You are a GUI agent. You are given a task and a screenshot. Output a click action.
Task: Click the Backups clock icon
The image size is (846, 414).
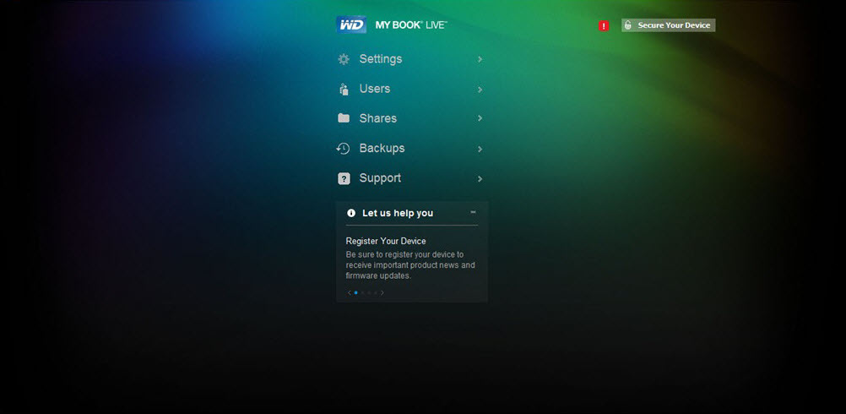[x=343, y=149]
